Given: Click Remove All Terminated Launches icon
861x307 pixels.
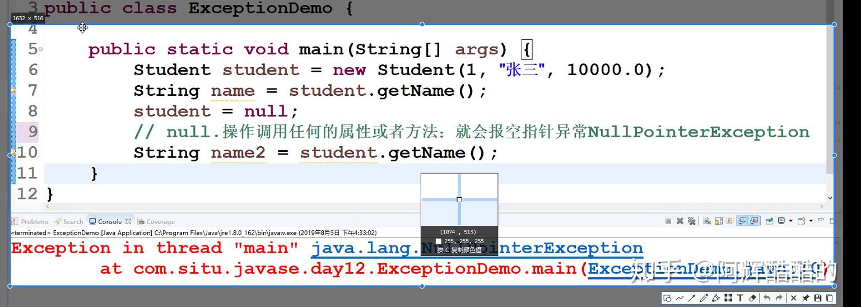Looking at the screenshot, I should pyautogui.click(x=692, y=221).
